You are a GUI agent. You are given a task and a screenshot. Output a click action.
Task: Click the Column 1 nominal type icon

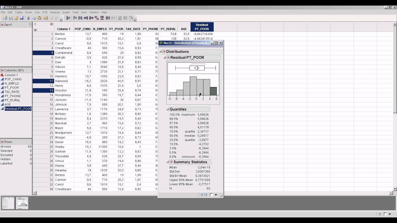pos(2,75)
